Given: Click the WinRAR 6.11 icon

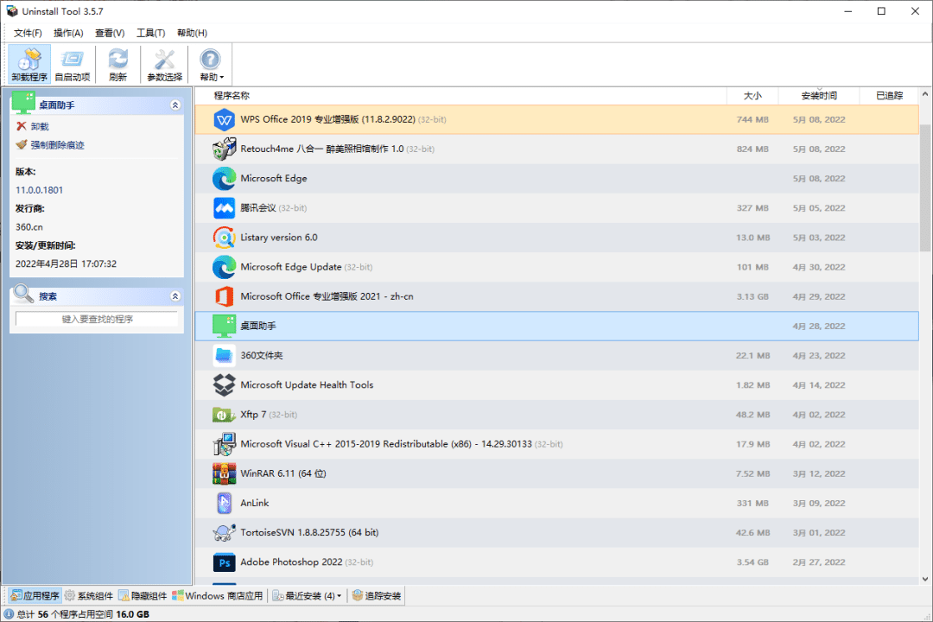Looking at the screenshot, I should [x=224, y=473].
